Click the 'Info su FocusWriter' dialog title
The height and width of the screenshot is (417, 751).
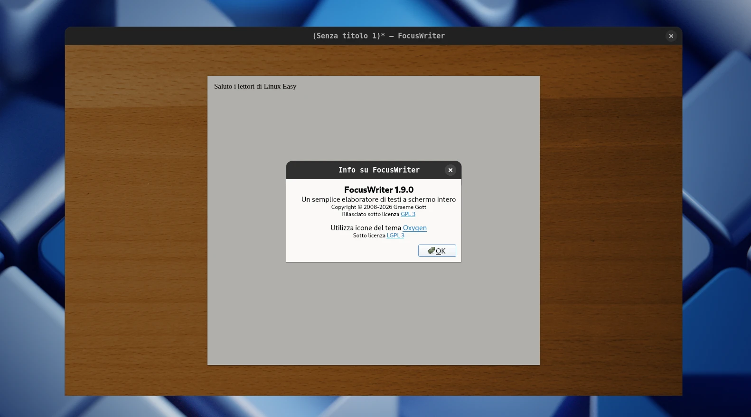(379, 170)
